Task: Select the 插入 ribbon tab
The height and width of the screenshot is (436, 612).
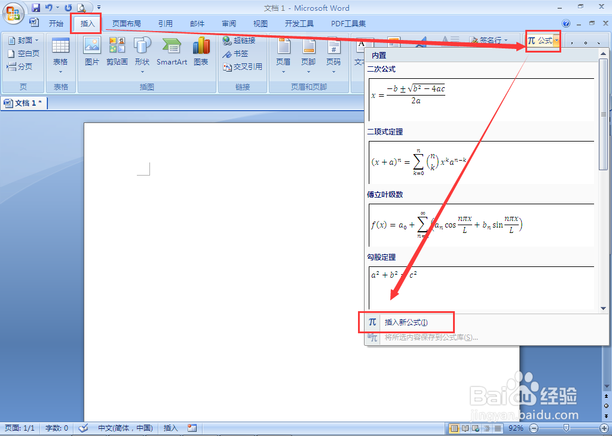Action: pyautogui.click(x=87, y=24)
